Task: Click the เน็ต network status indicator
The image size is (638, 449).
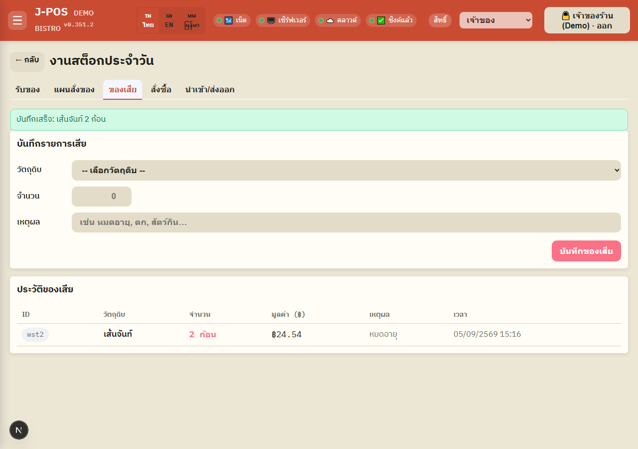Action: point(232,20)
